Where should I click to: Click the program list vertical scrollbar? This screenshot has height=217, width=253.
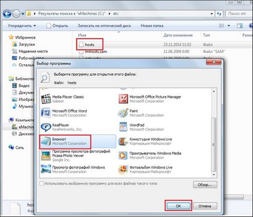tap(214, 132)
